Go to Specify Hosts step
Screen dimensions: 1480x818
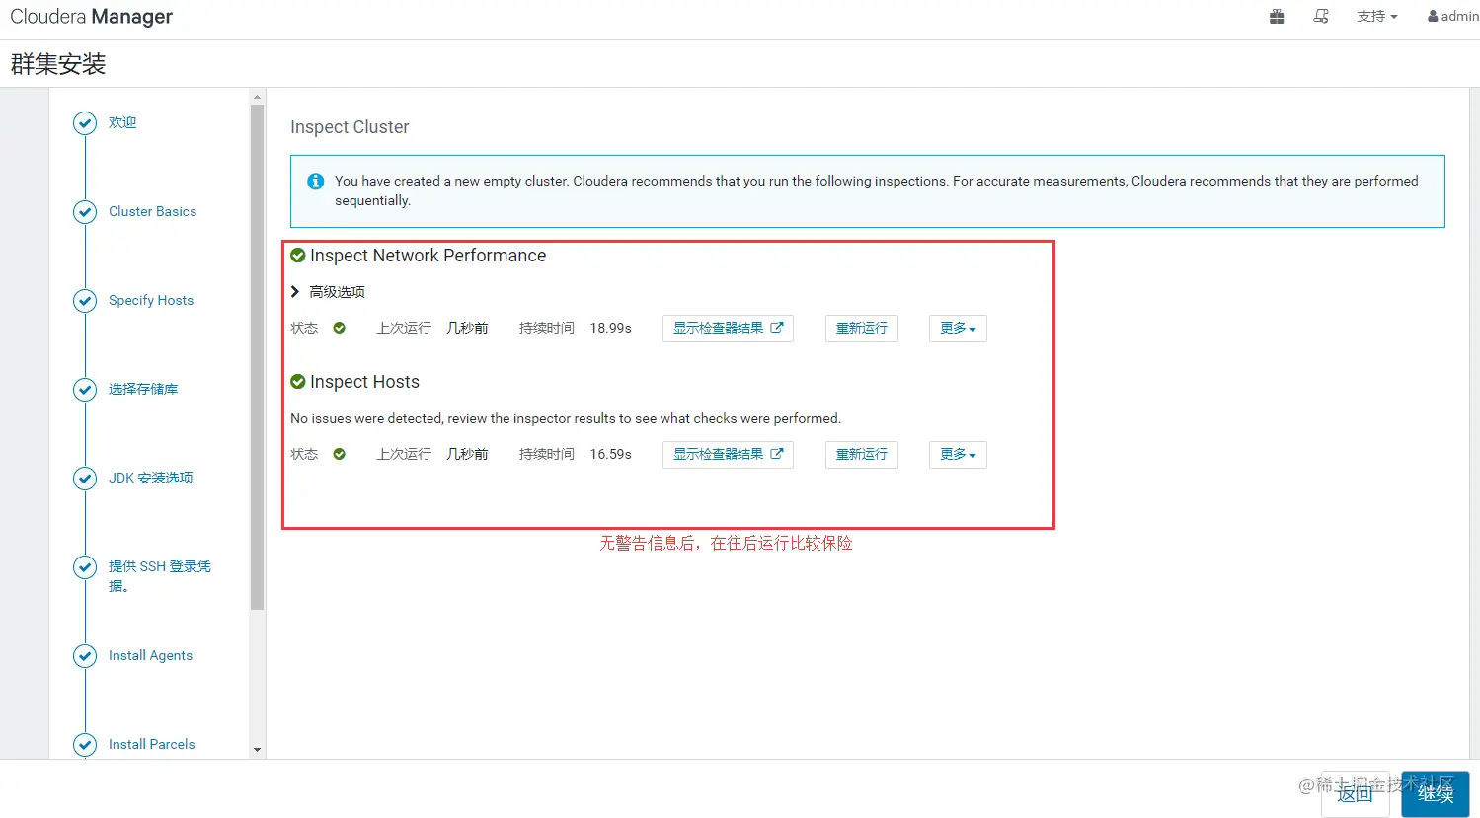(x=151, y=300)
